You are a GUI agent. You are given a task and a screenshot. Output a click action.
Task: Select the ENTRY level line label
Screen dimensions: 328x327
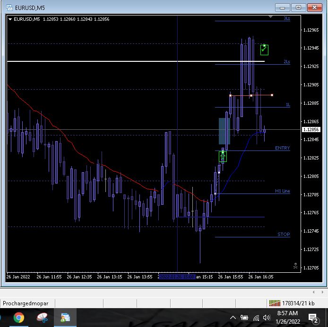(x=283, y=148)
